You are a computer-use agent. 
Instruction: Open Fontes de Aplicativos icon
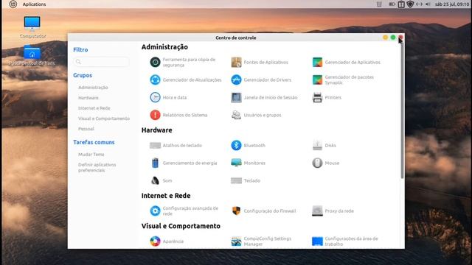pyautogui.click(x=236, y=62)
